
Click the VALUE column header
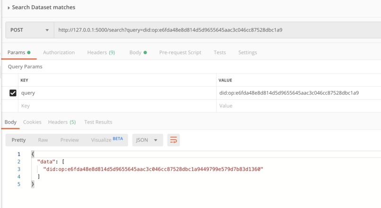(225, 80)
